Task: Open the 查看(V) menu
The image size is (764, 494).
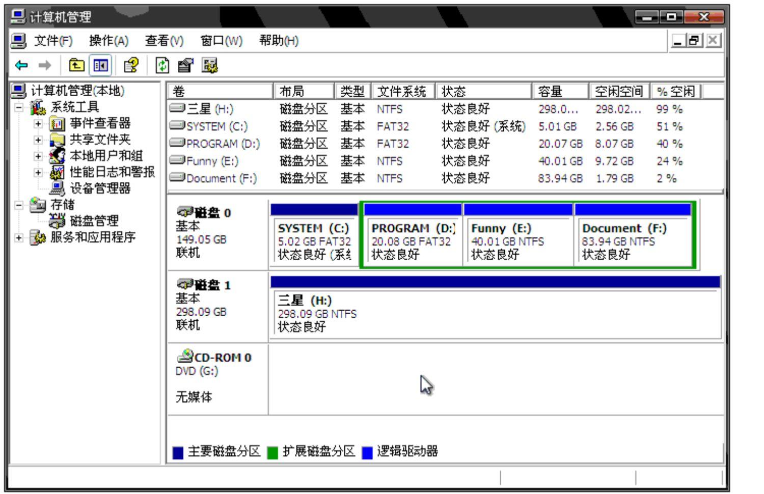Action: pos(164,41)
